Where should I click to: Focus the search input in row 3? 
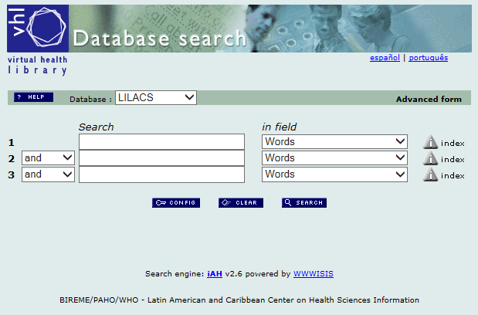pyautogui.click(x=161, y=174)
